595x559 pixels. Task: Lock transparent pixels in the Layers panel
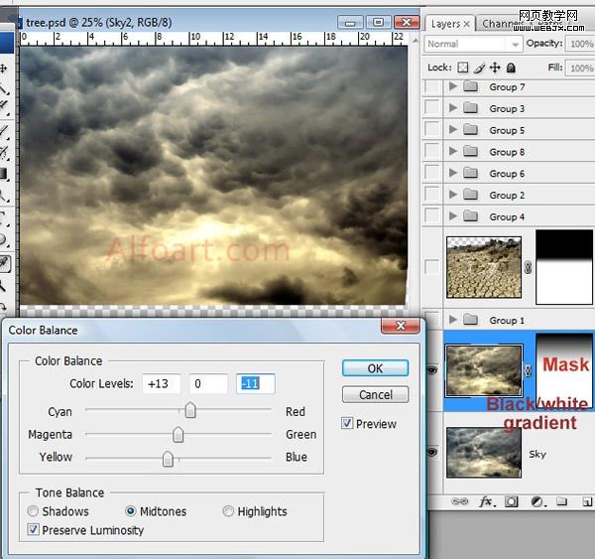[x=462, y=69]
